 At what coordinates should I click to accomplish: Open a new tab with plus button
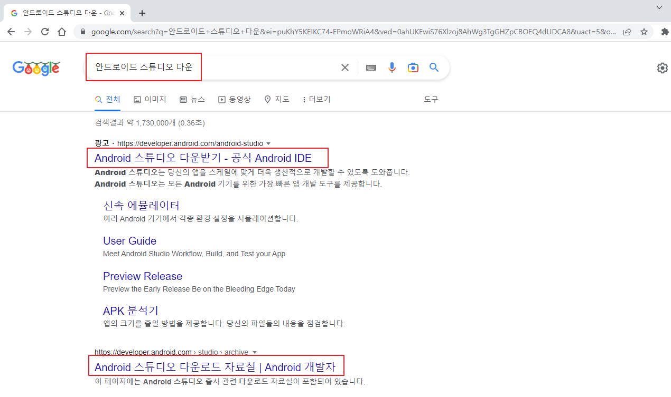(x=142, y=13)
